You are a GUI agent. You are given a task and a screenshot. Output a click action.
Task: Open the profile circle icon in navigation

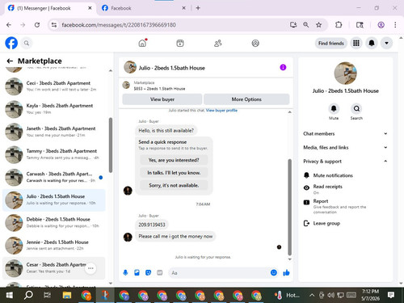(255, 43)
